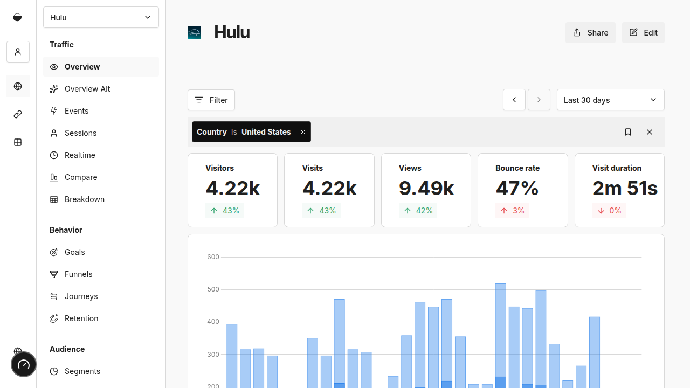Click the Audience section heading
This screenshot has height=388, width=690.
(67, 349)
